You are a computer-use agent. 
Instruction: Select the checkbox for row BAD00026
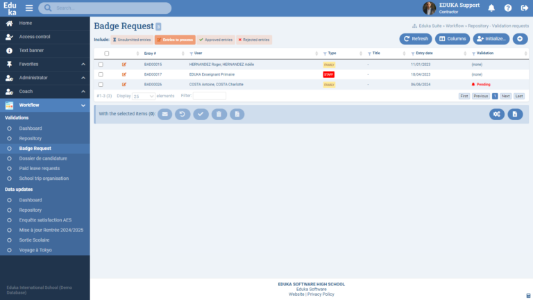(x=101, y=84)
